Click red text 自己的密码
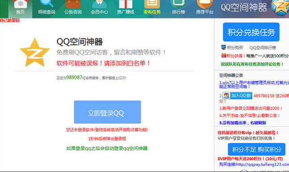289x172 pixels. point(10,20)
